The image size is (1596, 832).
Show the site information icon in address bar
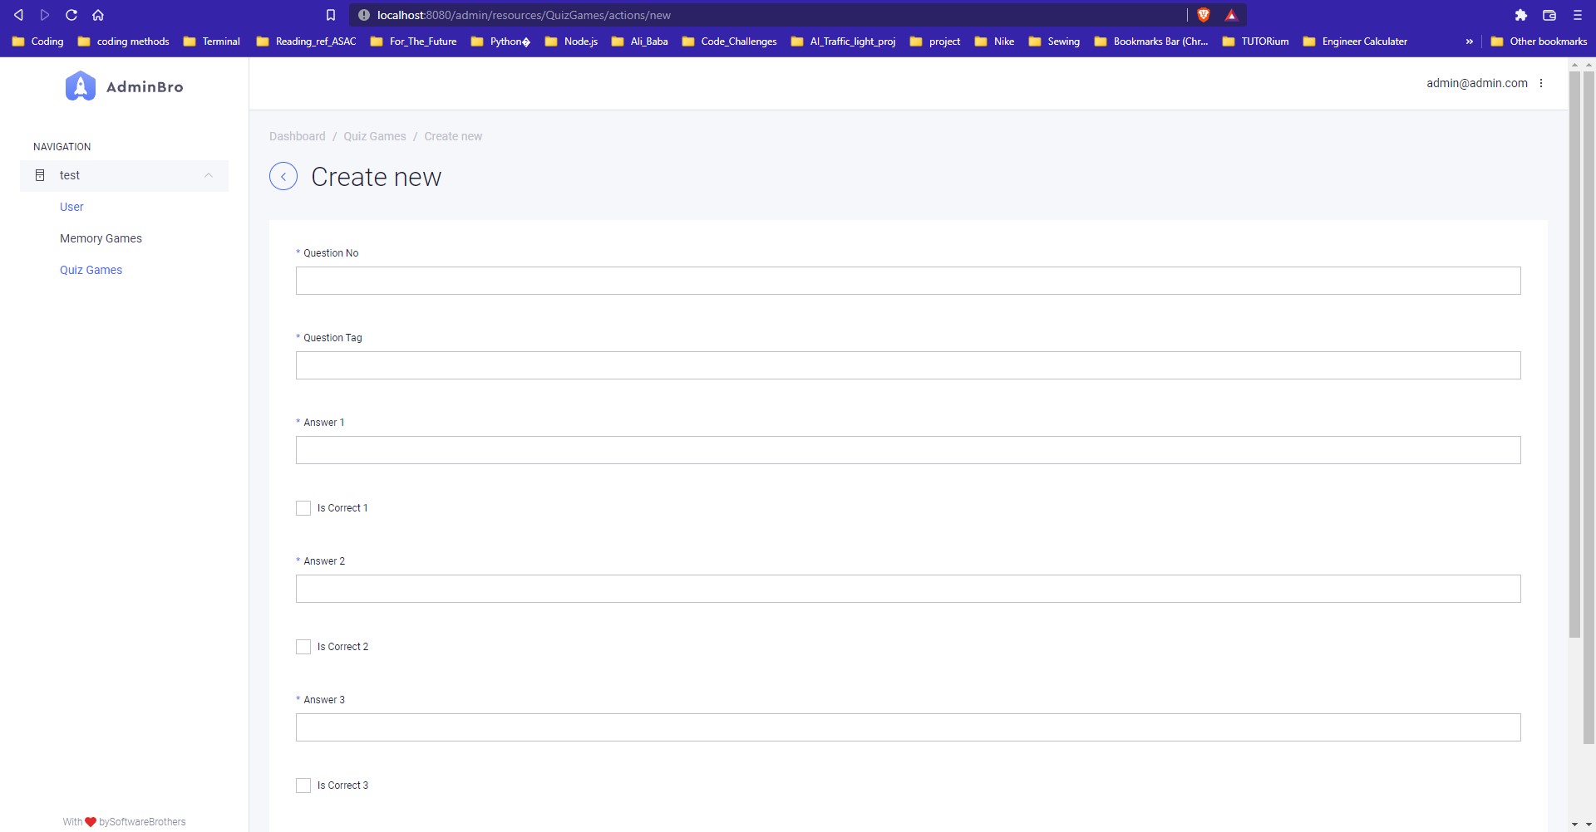pyautogui.click(x=363, y=15)
